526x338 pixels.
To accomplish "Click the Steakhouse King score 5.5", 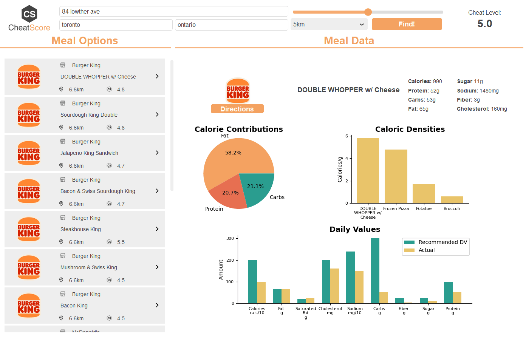I will pos(121,242).
